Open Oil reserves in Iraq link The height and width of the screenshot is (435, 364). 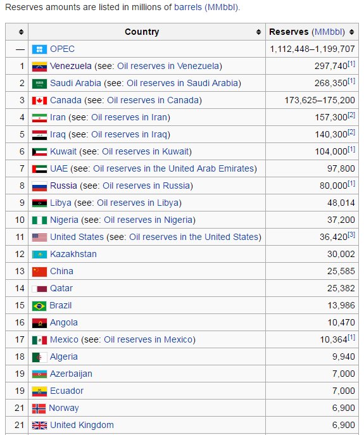129,134
